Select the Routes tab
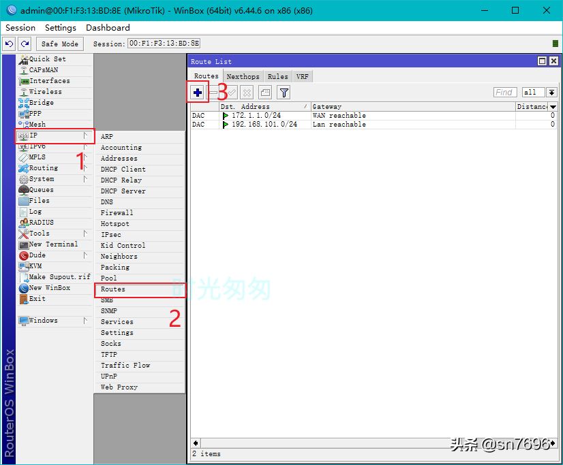 pos(206,76)
